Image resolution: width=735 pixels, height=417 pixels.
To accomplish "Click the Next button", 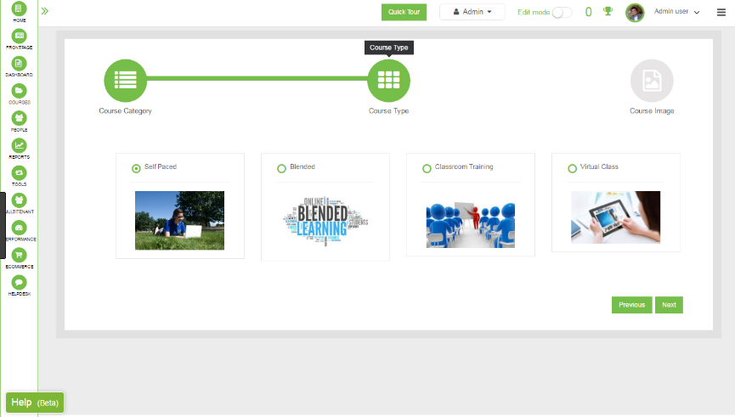I will coord(669,305).
